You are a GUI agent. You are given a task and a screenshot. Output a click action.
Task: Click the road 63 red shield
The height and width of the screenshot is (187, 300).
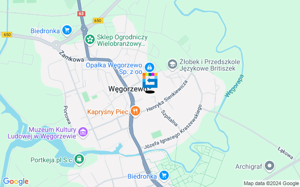click(x=81, y=14)
